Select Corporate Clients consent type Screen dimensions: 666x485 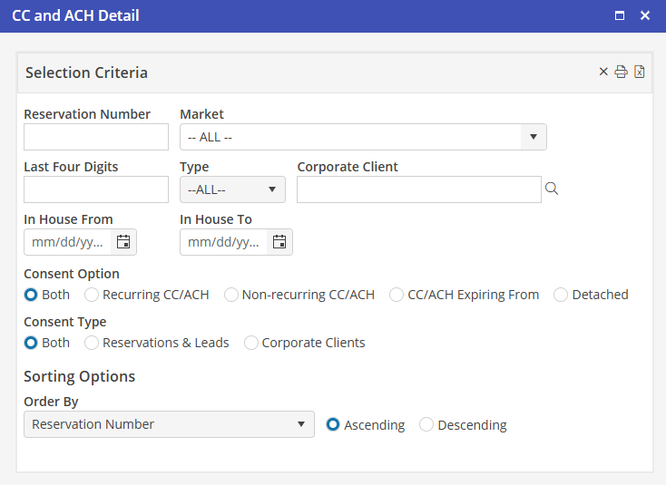[250, 343]
